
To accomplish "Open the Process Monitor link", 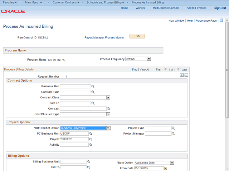I will click(x=115, y=37).
